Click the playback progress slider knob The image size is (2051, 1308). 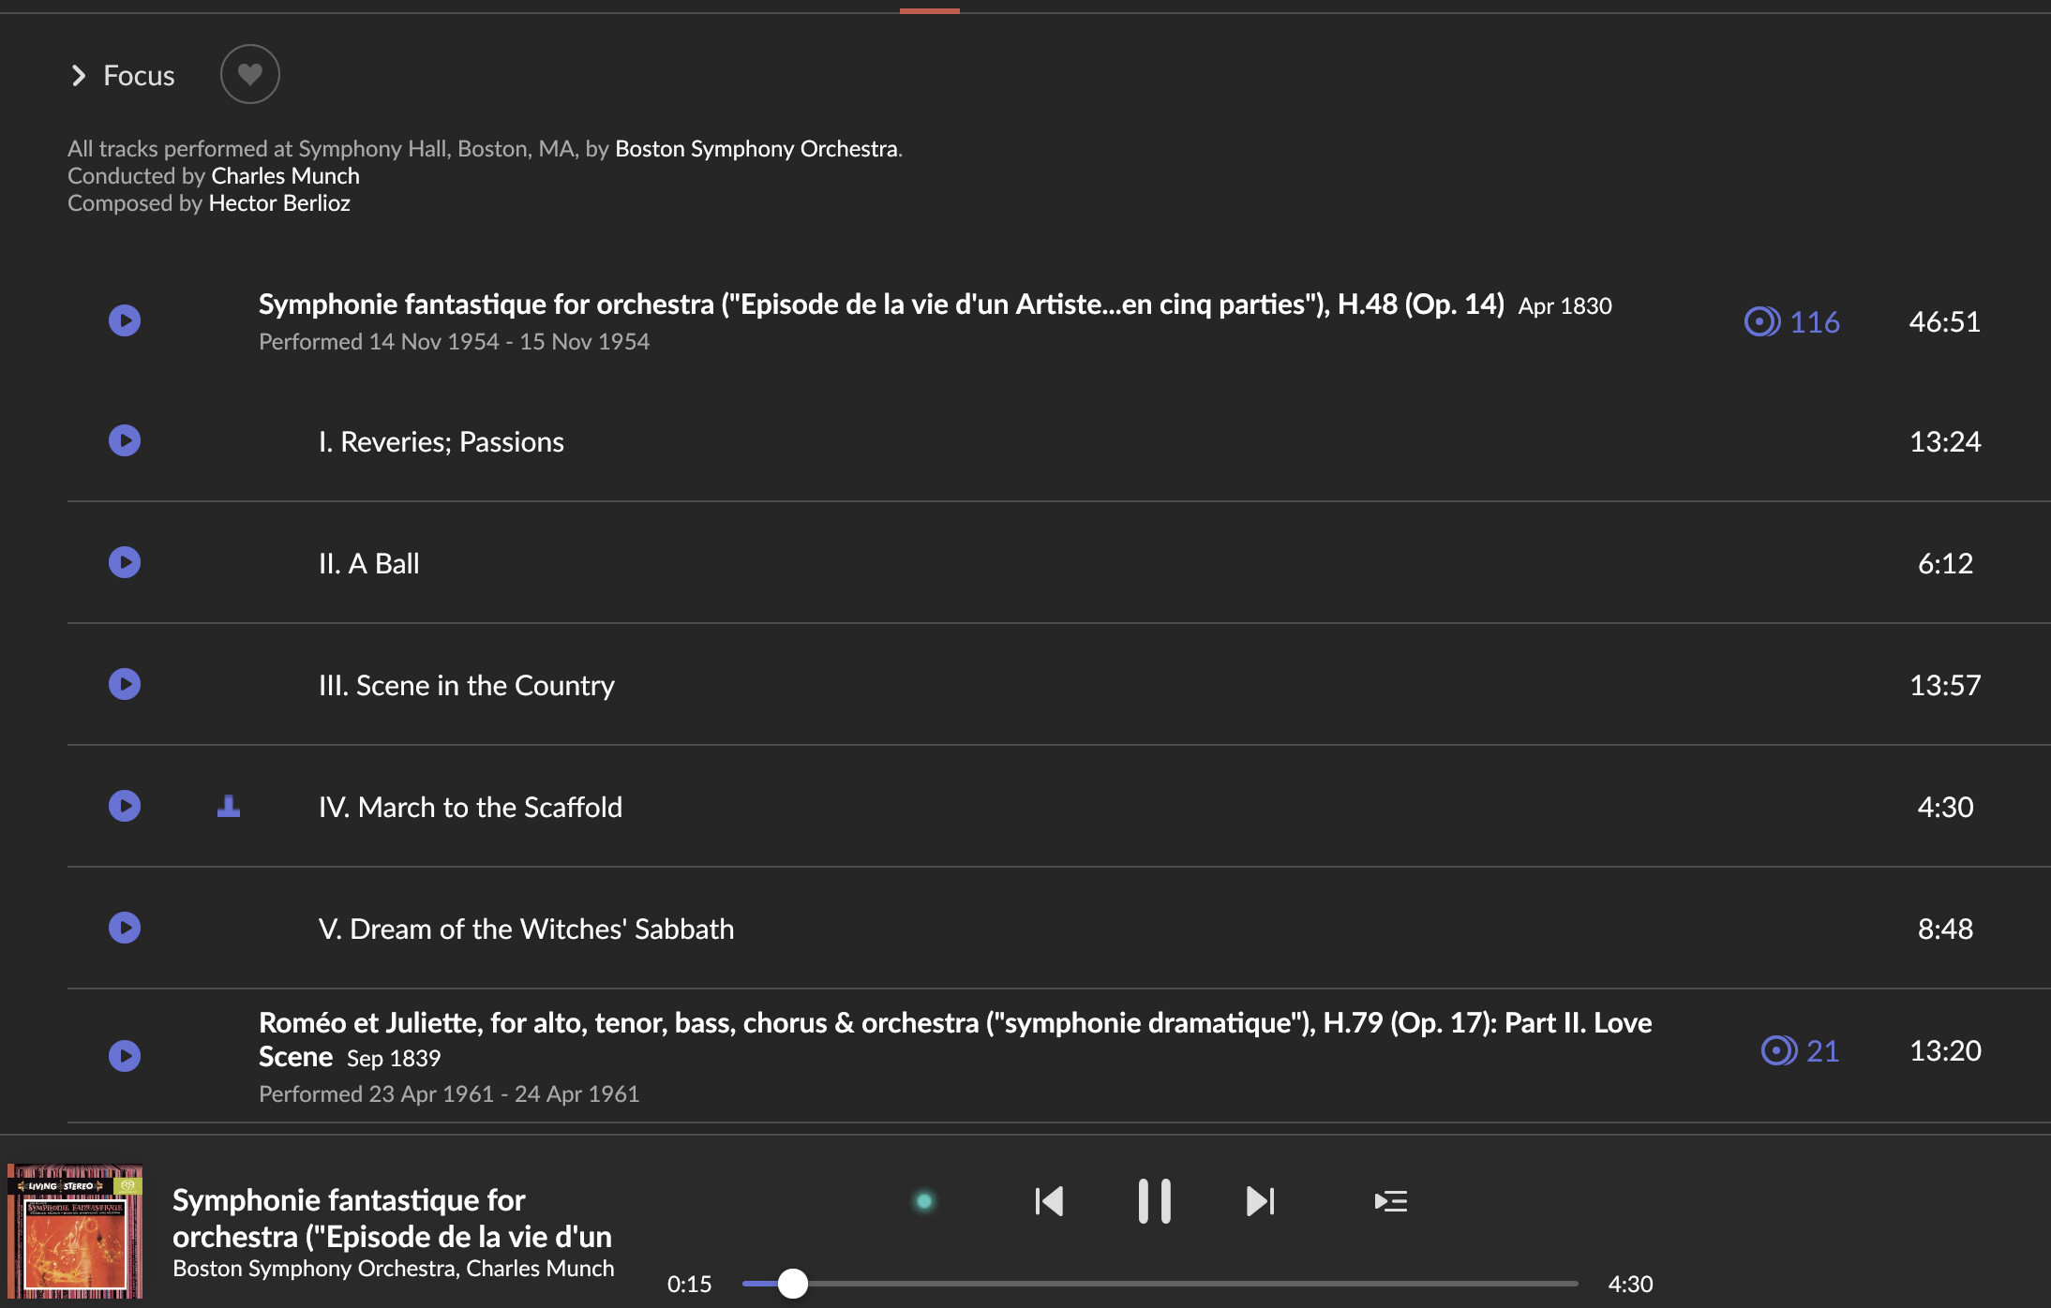click(793, 1283)
